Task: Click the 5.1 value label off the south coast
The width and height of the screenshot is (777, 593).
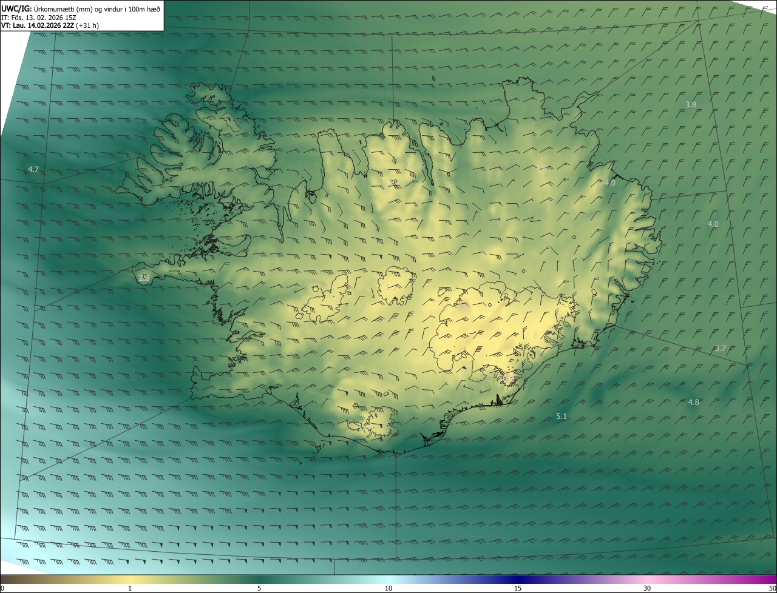Action: tap(562, 416)
